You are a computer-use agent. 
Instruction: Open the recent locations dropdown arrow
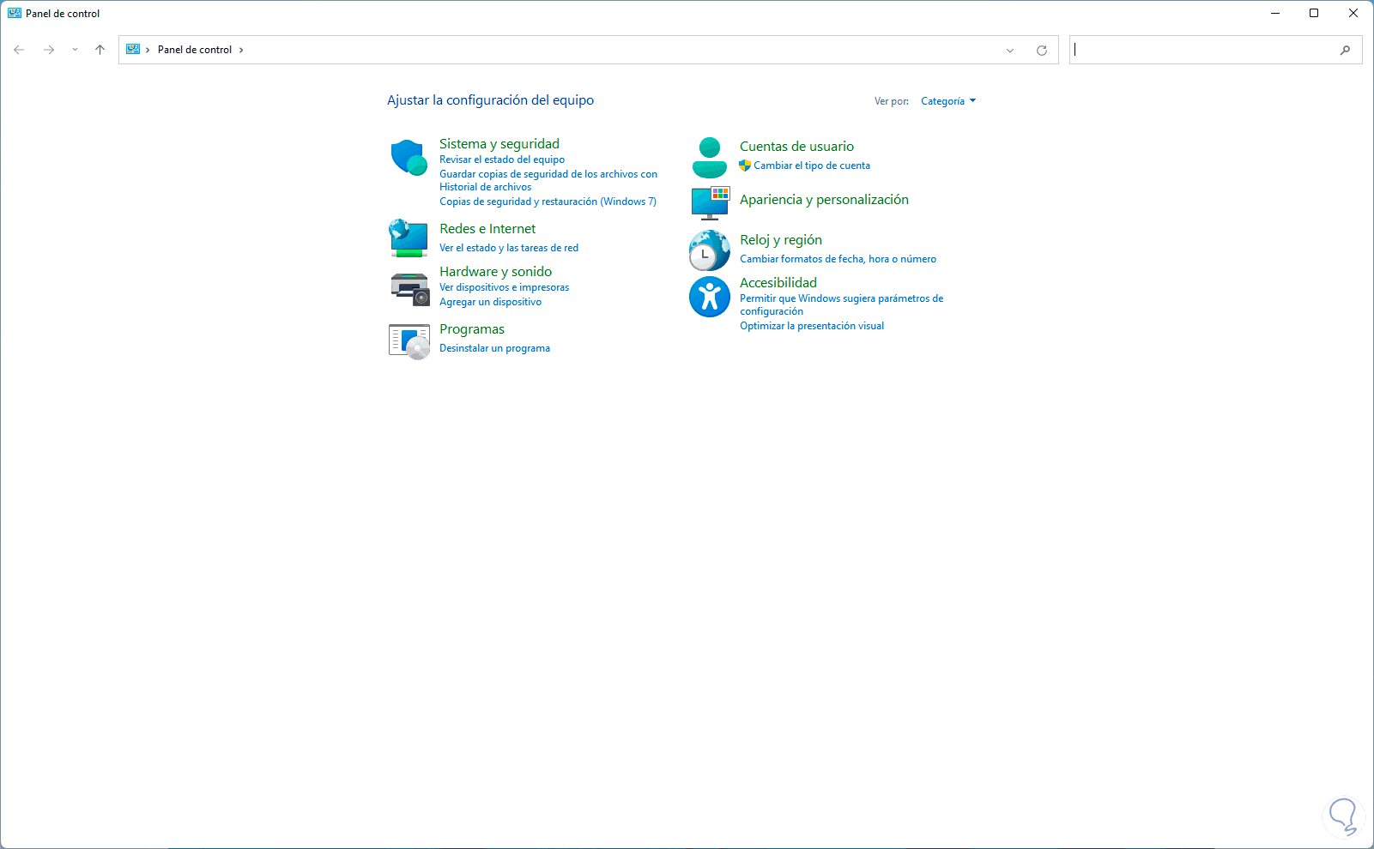pyautogui.click(x=75, y=50)
